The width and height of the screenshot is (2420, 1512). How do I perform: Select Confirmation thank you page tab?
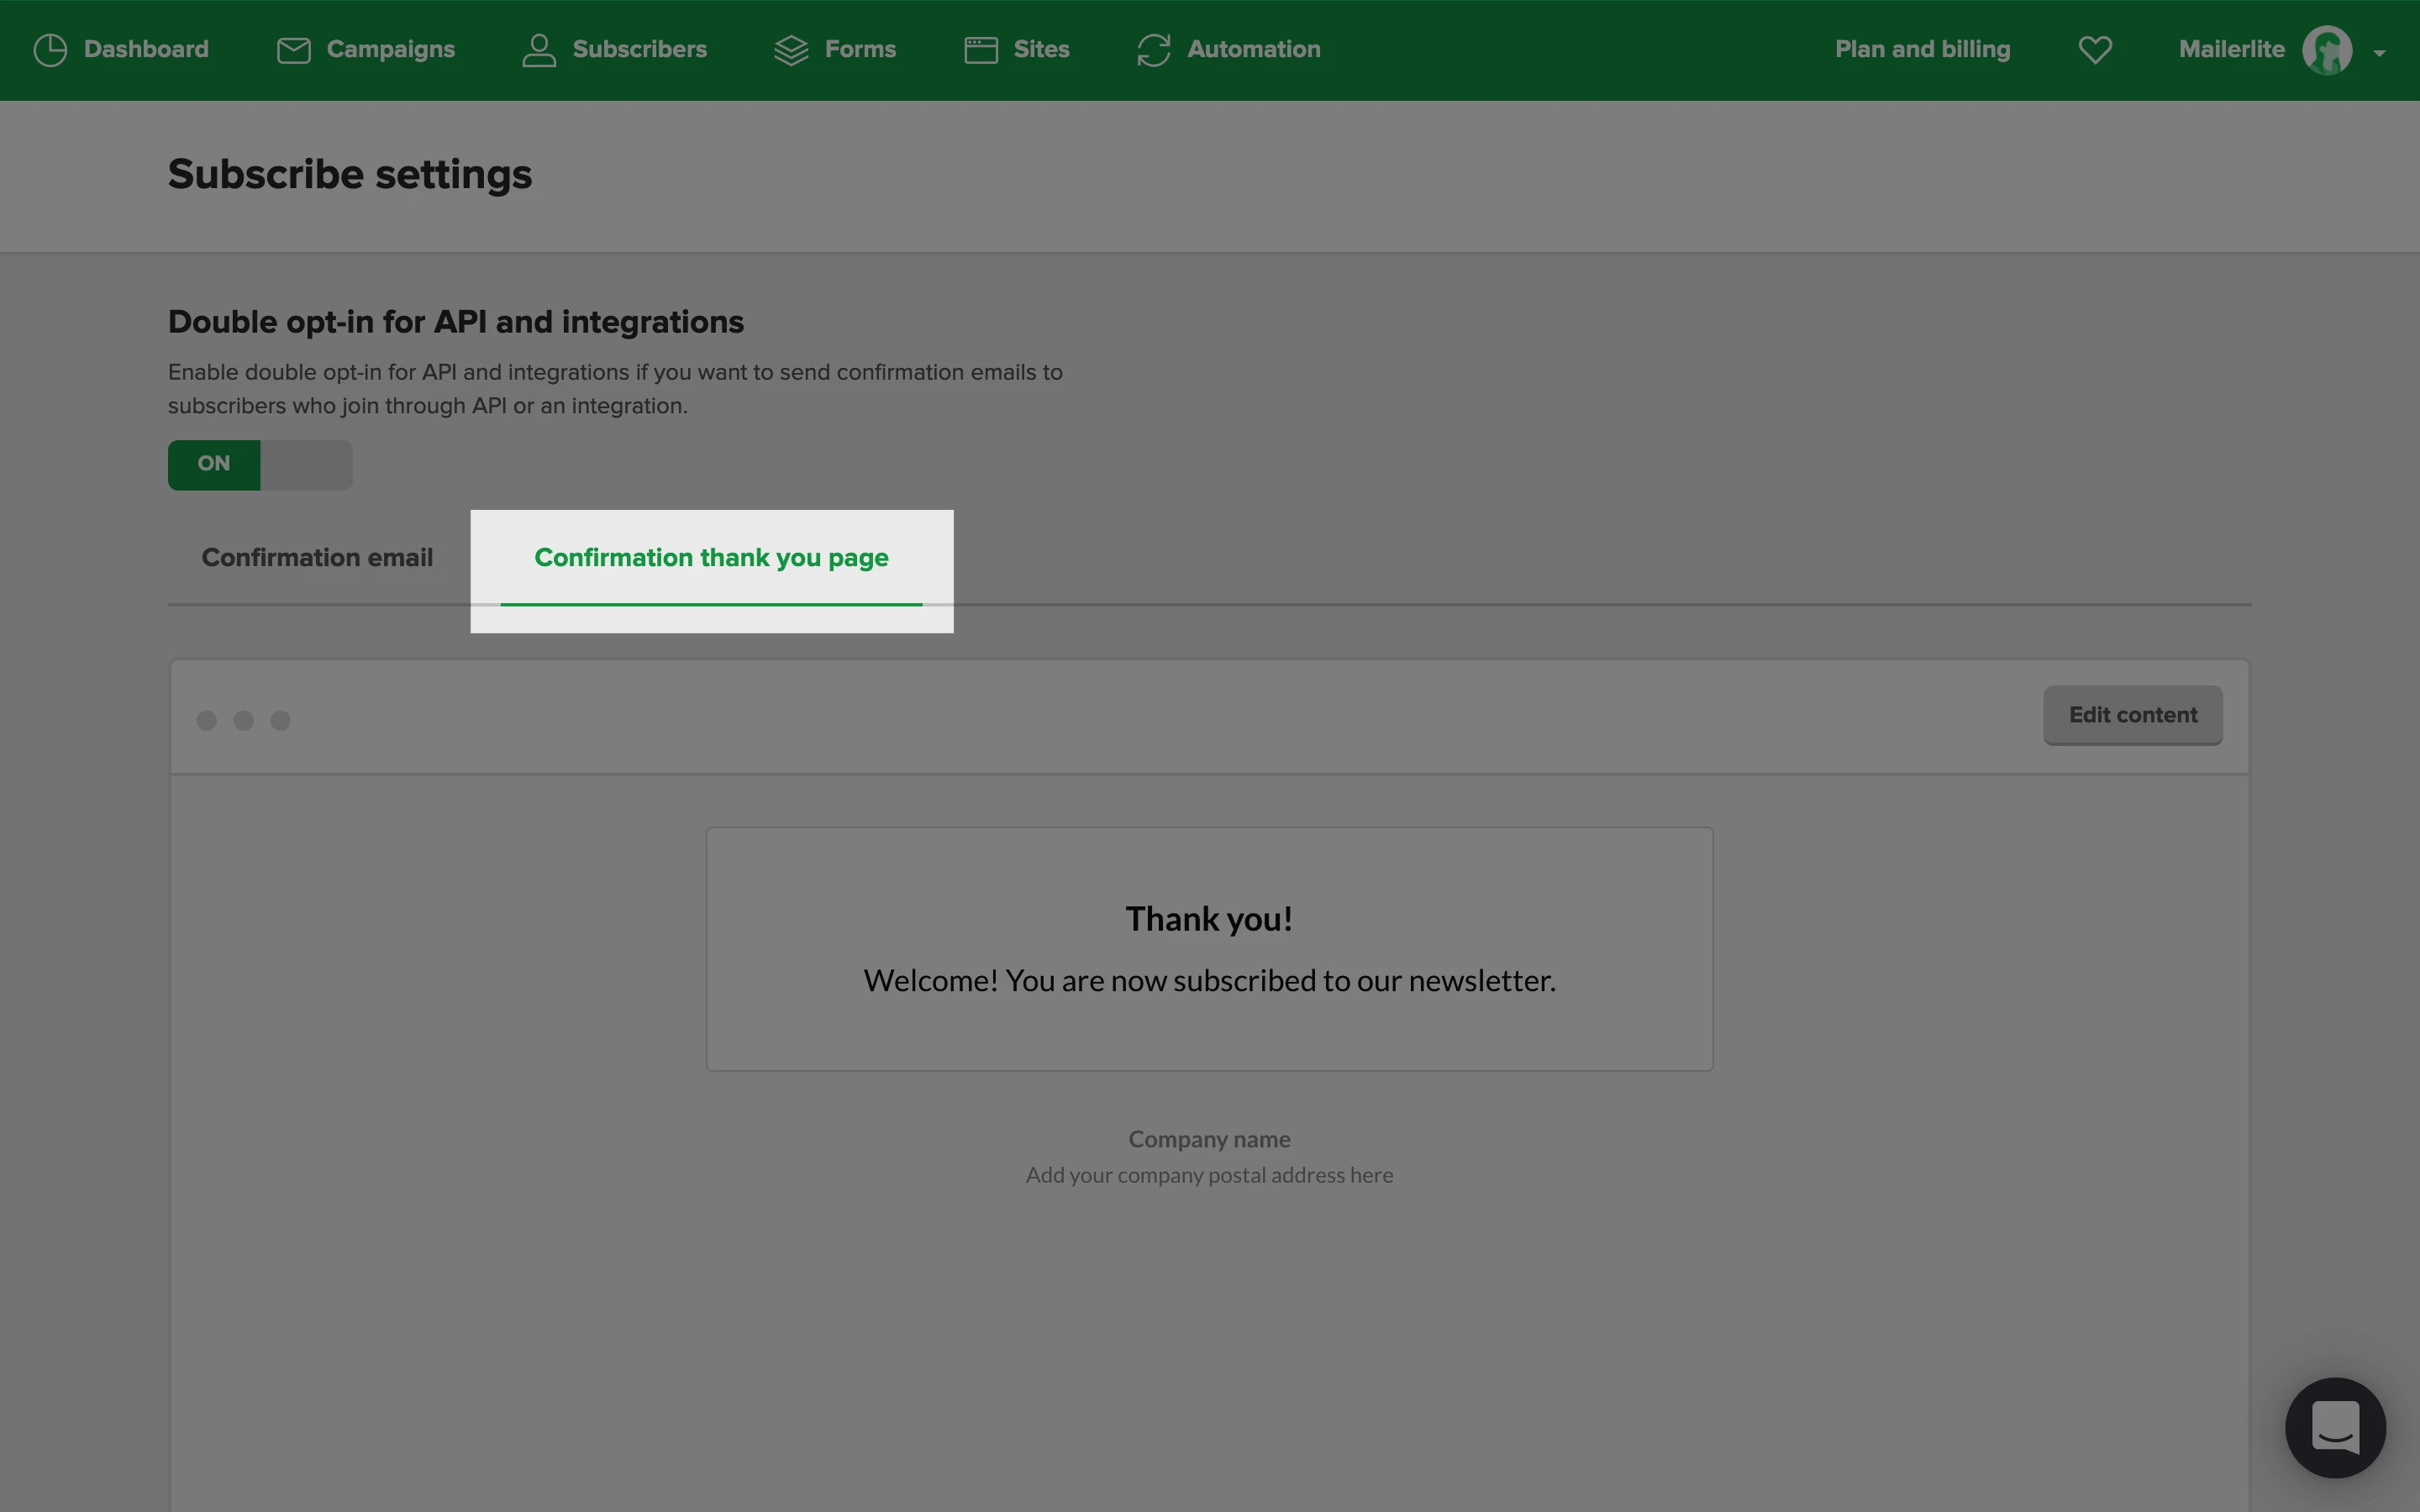pos(711,558)
